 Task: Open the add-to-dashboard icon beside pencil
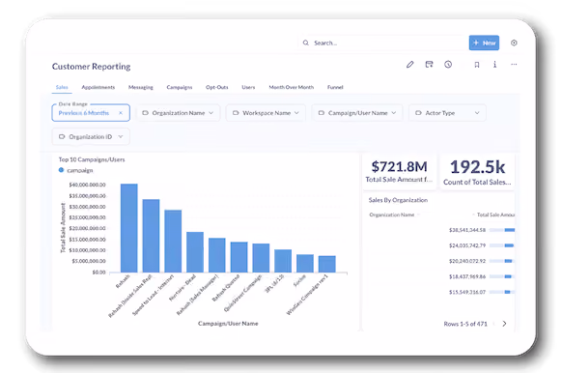[429, 65]
